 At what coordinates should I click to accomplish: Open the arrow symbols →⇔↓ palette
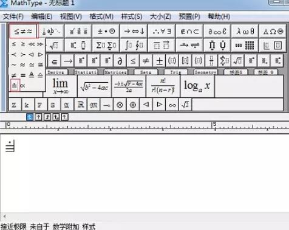134,31
